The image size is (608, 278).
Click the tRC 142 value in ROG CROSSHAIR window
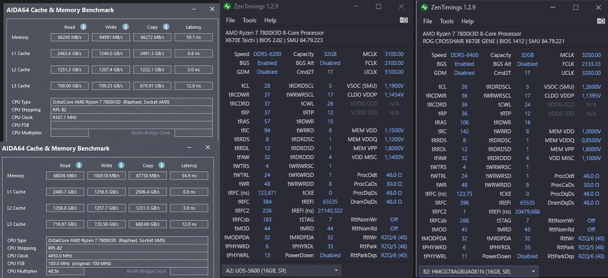point(464,131)
